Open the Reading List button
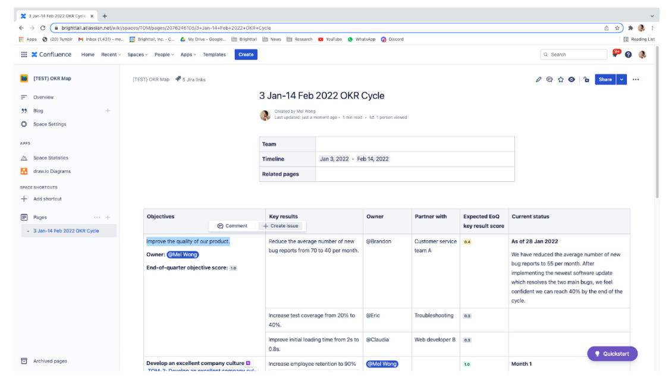The image size is (672, 387). (x=639, y=39)
